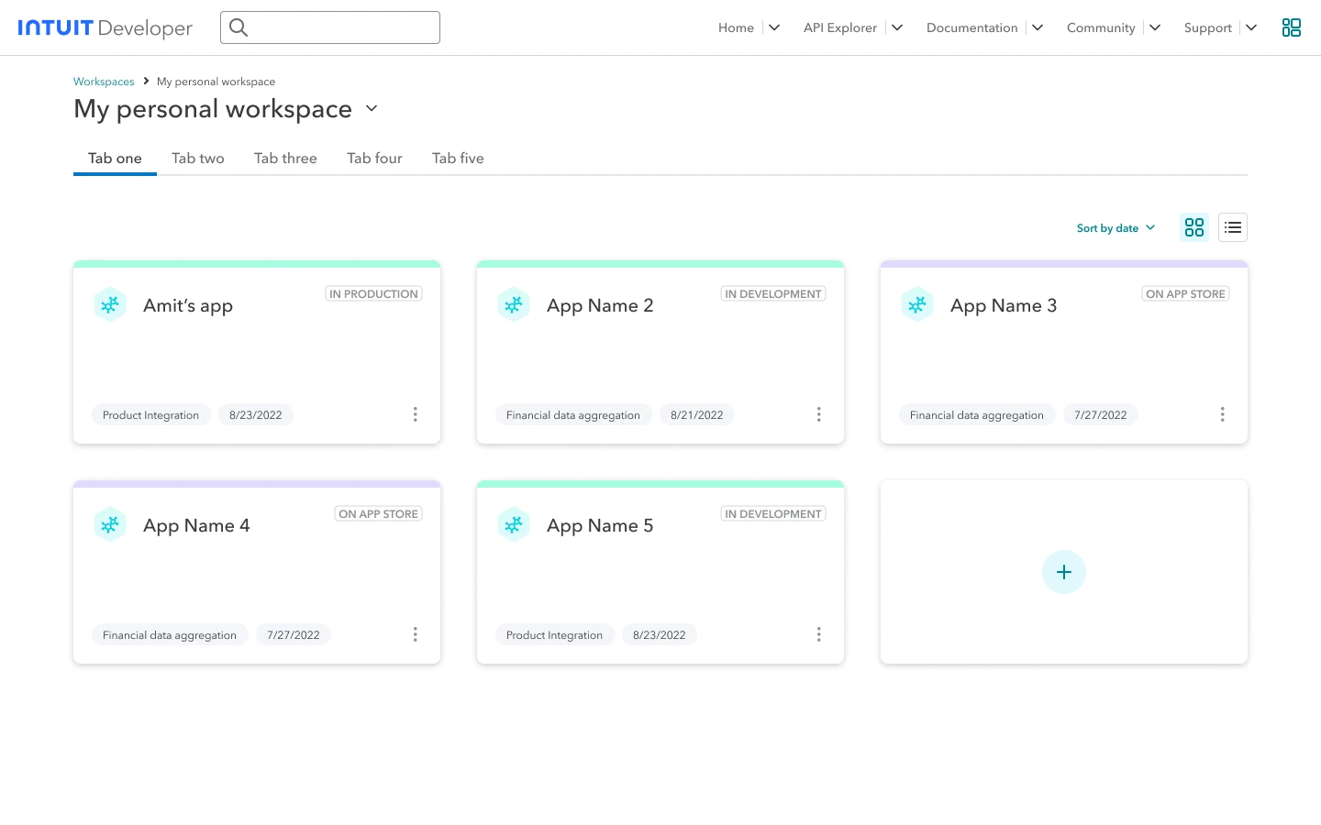
Task: Switch to grid view layout
Action: (x=1194, y=227)
